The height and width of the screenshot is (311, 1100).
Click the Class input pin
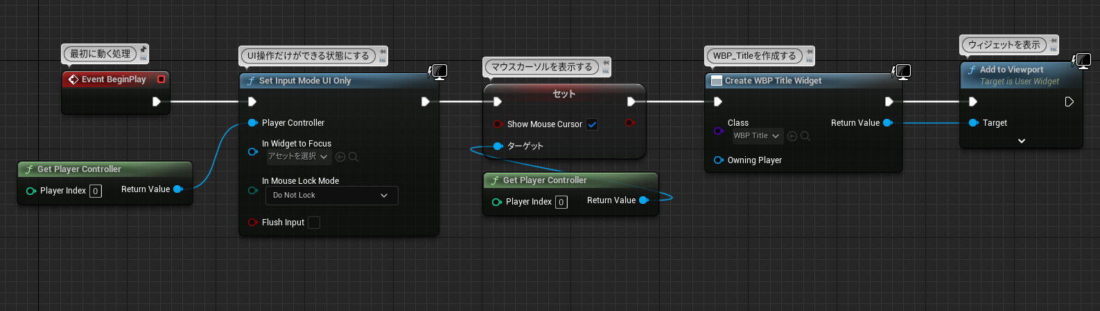[718, 130]
